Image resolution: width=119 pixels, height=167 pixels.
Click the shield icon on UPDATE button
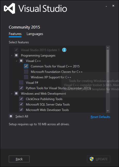click(92, 159)
